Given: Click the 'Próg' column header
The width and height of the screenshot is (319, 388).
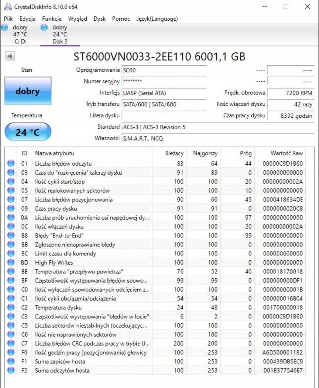Looking at the screenshot, I should pyautogui.click(x=237, y=153).
